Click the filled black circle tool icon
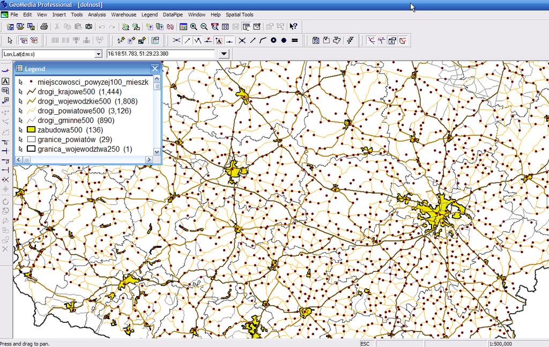Viewport: 549px width, 347px height. (284, 41)
